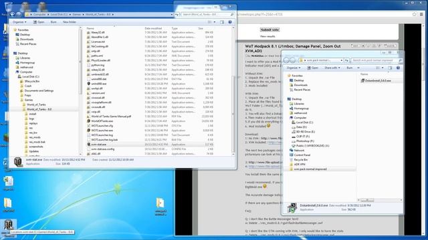Open Help icon in xvm pack explorer window
The image size is (428, 240).
coord(398,68)
